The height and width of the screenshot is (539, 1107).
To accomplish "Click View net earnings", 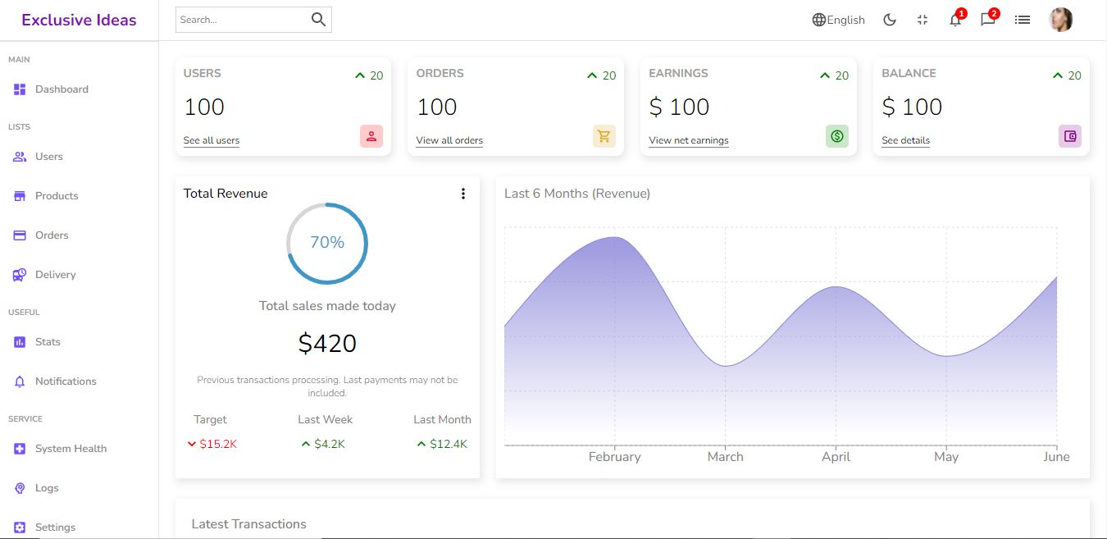I will click(x=688, y=140).
